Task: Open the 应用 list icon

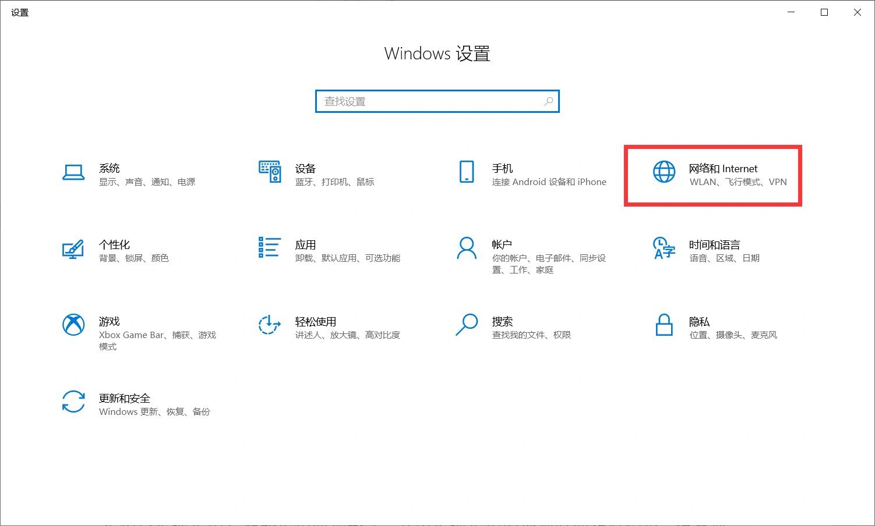Action: pos(270,247)
